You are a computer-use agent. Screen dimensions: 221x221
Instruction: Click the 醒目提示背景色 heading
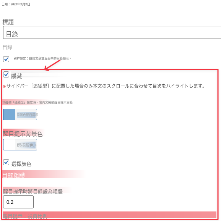coord(23,134)
